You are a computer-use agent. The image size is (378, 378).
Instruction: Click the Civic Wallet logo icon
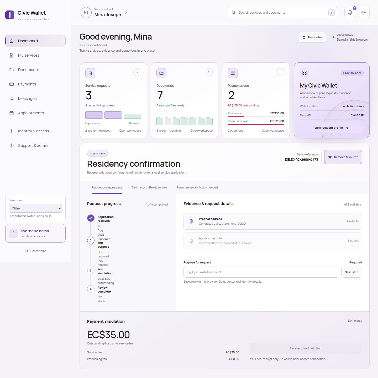pos(10,15)
